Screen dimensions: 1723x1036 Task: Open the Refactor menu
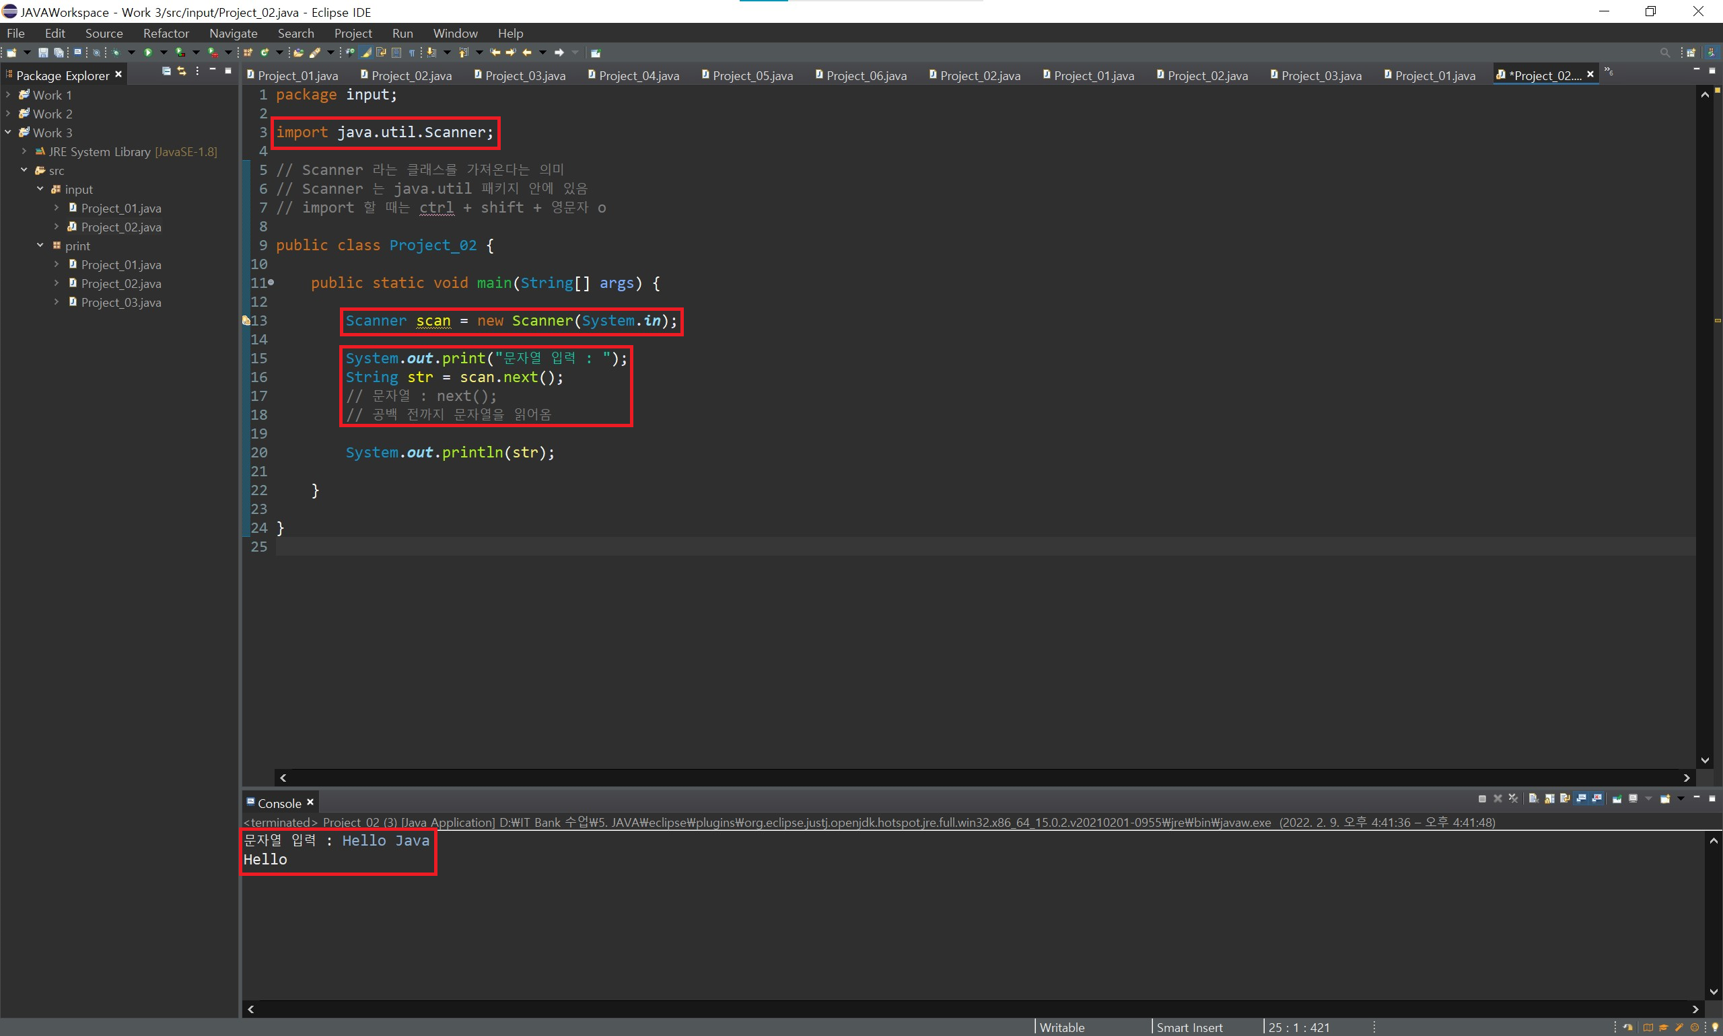(166, 34)
